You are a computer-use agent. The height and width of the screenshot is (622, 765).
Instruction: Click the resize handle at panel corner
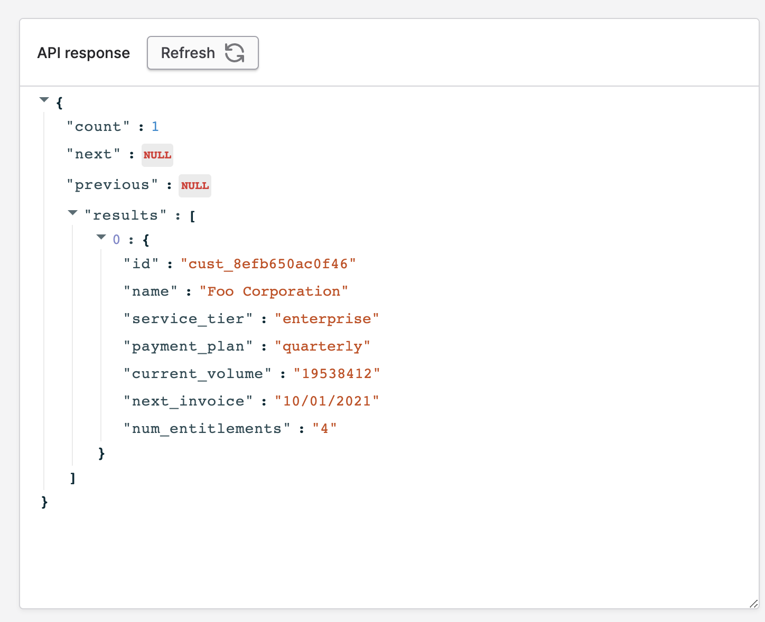754,604
